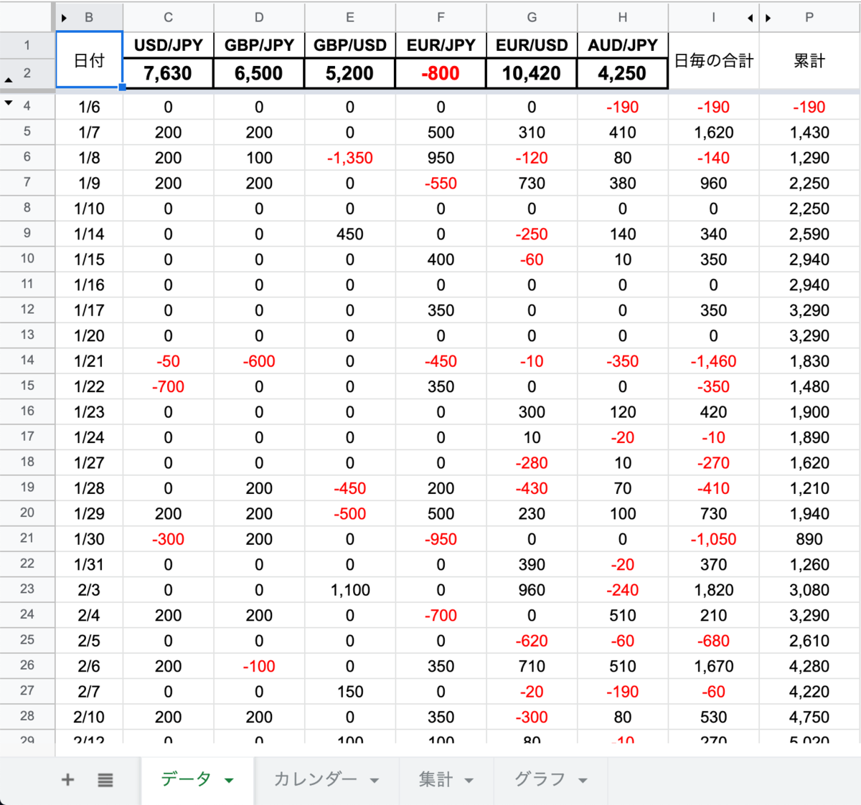The height and width of the screenshot is (805, 861).
Task: Select column H header
Action: pos(623,17)
